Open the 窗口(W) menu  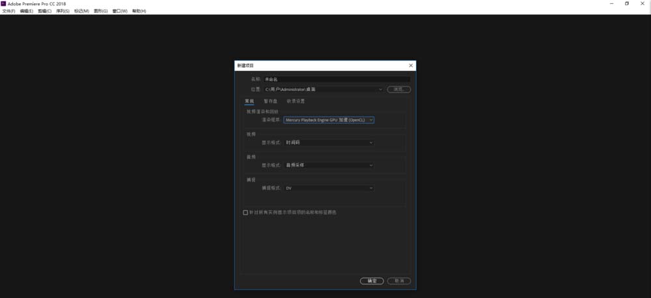coord(120,11)
